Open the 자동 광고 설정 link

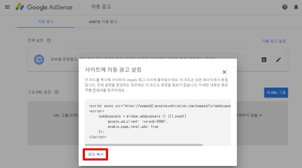point(274,41)
